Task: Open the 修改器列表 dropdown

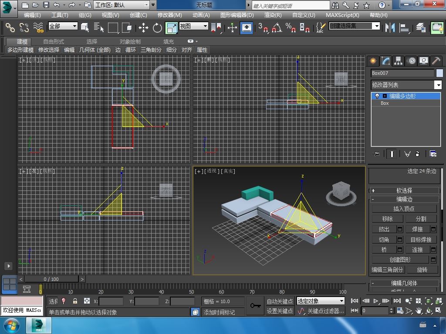Action: 438,85
